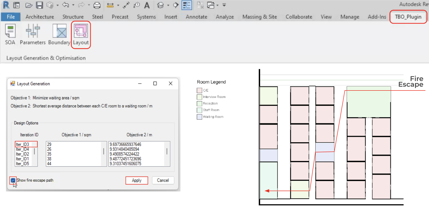Expand the Undo history dropdown arrow
Viewport: 429px width, 207px height.
click(73, 5)
